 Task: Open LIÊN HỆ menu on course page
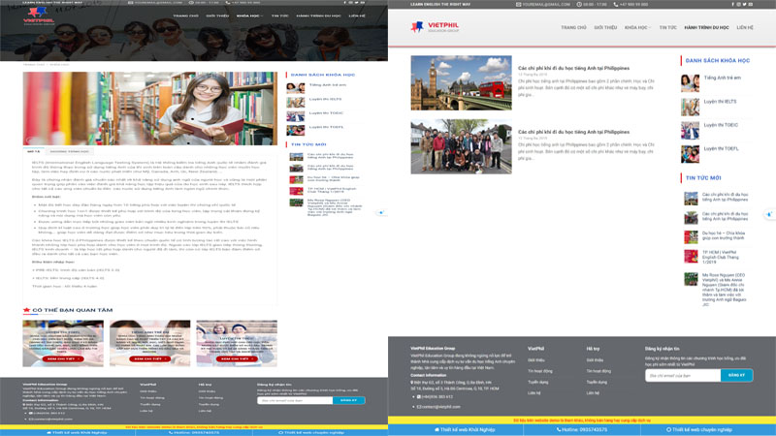tap(357, 16)
